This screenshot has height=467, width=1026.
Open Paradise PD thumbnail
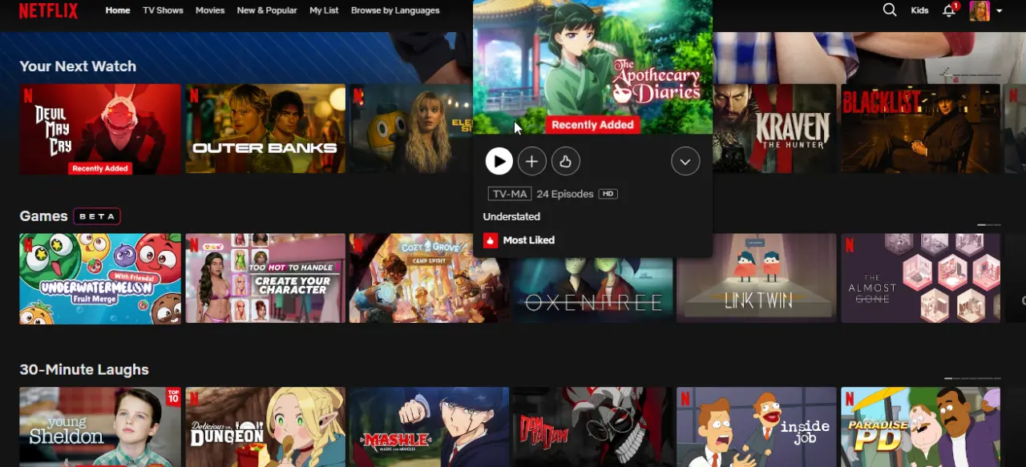pos(920,427)
